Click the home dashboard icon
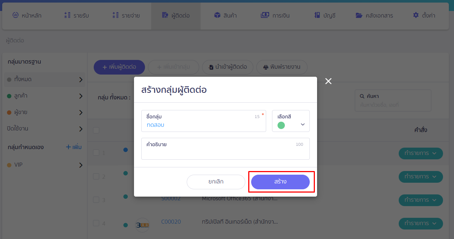 click(x=15, y=15)
